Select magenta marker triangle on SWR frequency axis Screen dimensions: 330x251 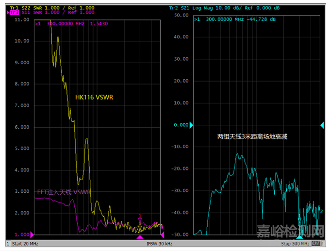(x=140, y=236)
